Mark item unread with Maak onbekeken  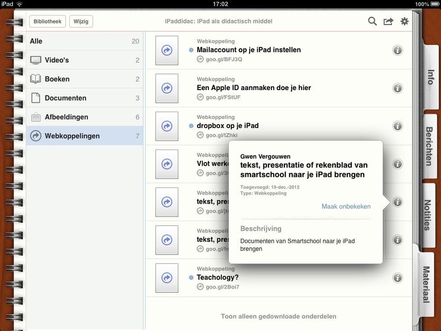[x=346, y=207]
